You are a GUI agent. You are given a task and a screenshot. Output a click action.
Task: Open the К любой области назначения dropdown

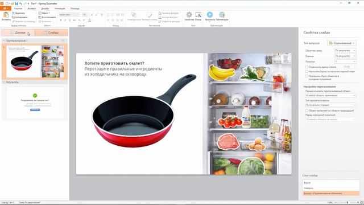pos(330,95)
